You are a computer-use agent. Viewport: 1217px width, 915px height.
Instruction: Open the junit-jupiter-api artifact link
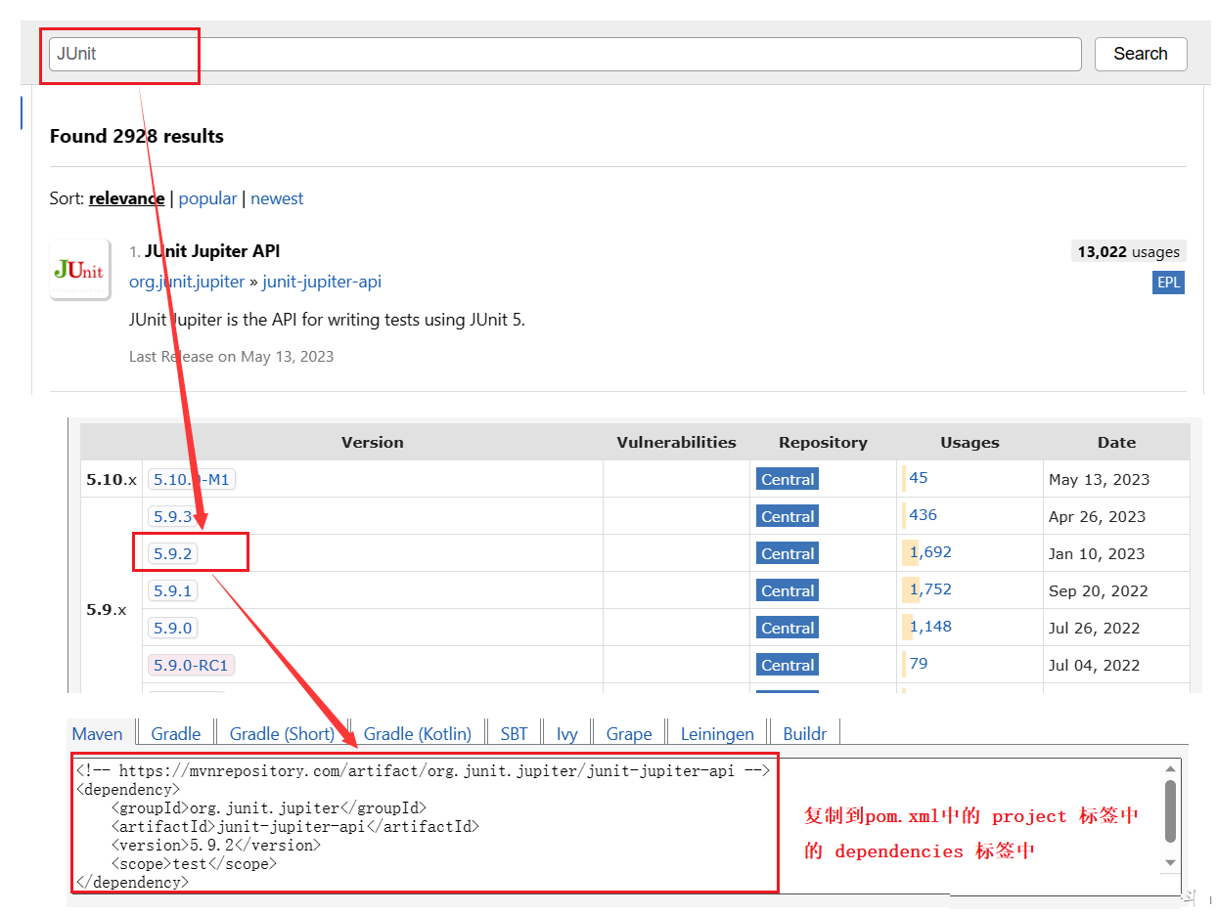pyautogui.click(x=322, y=282)
